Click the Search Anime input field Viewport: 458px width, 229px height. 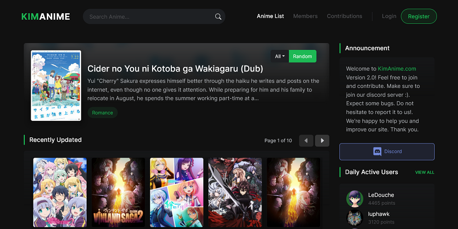154,16
